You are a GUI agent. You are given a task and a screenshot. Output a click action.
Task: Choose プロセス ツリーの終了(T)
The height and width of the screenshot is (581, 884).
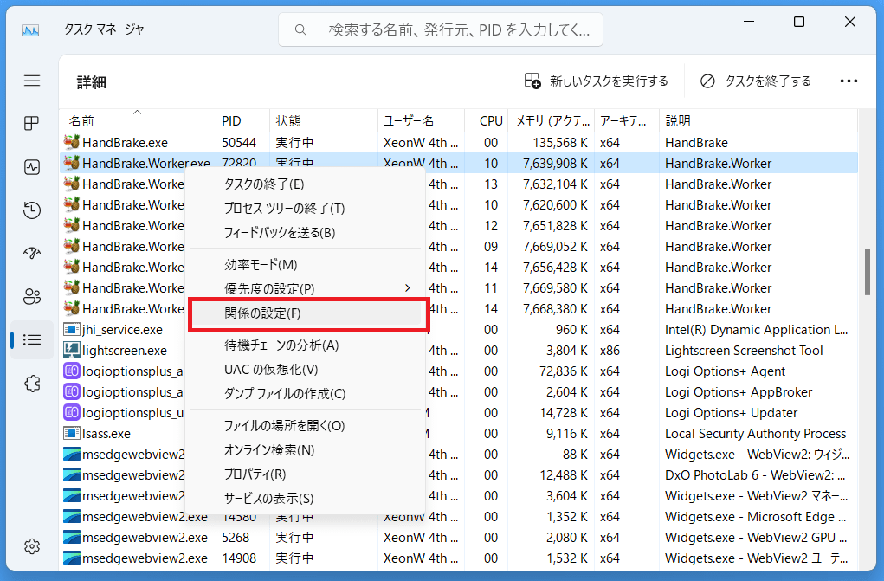pyautogui.click(x=305, y=208)
